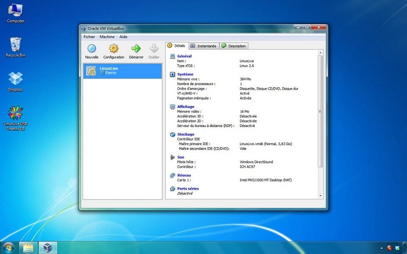Switch to the Instantanés tab

pos(204,46)
